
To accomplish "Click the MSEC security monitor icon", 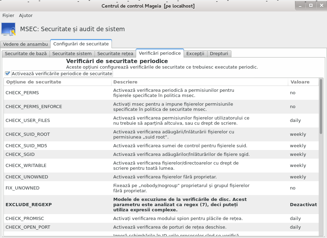I will (9, 29).
